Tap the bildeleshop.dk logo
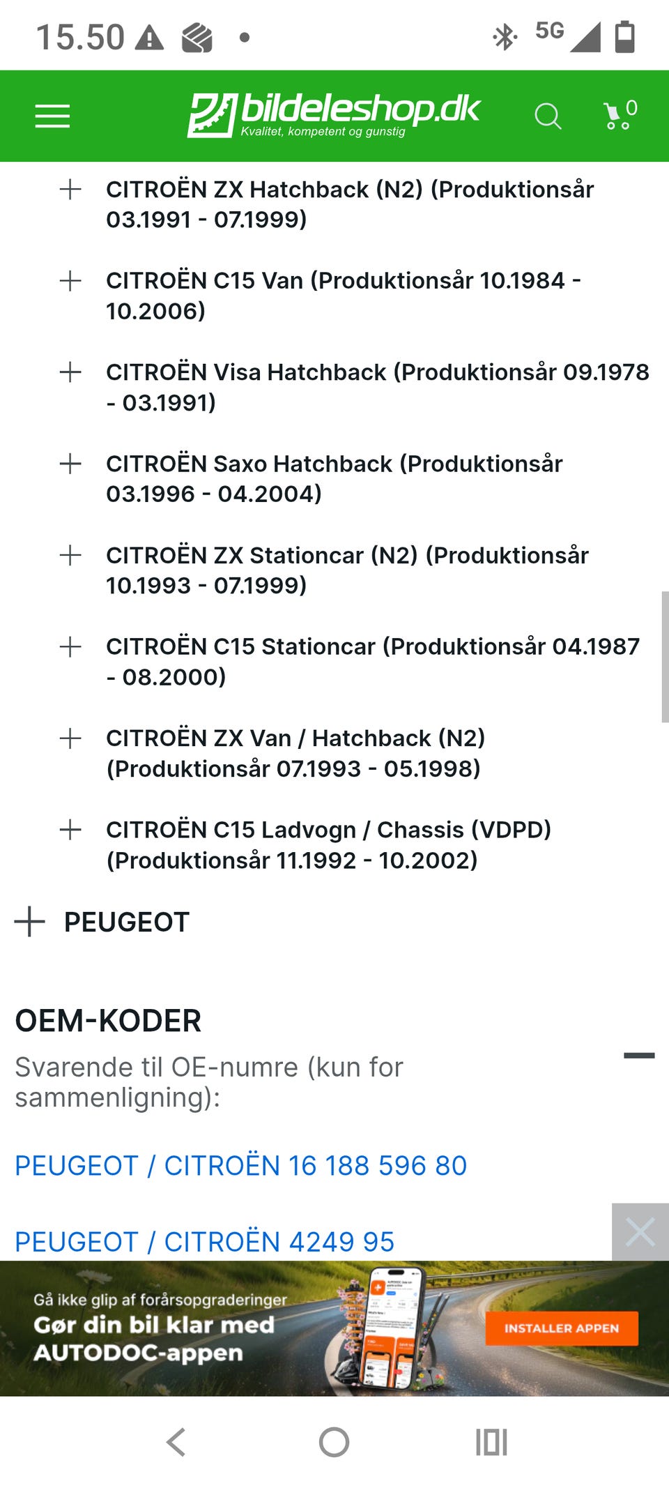This screenshot has width=669, height=1488. (x=333, y=115)
